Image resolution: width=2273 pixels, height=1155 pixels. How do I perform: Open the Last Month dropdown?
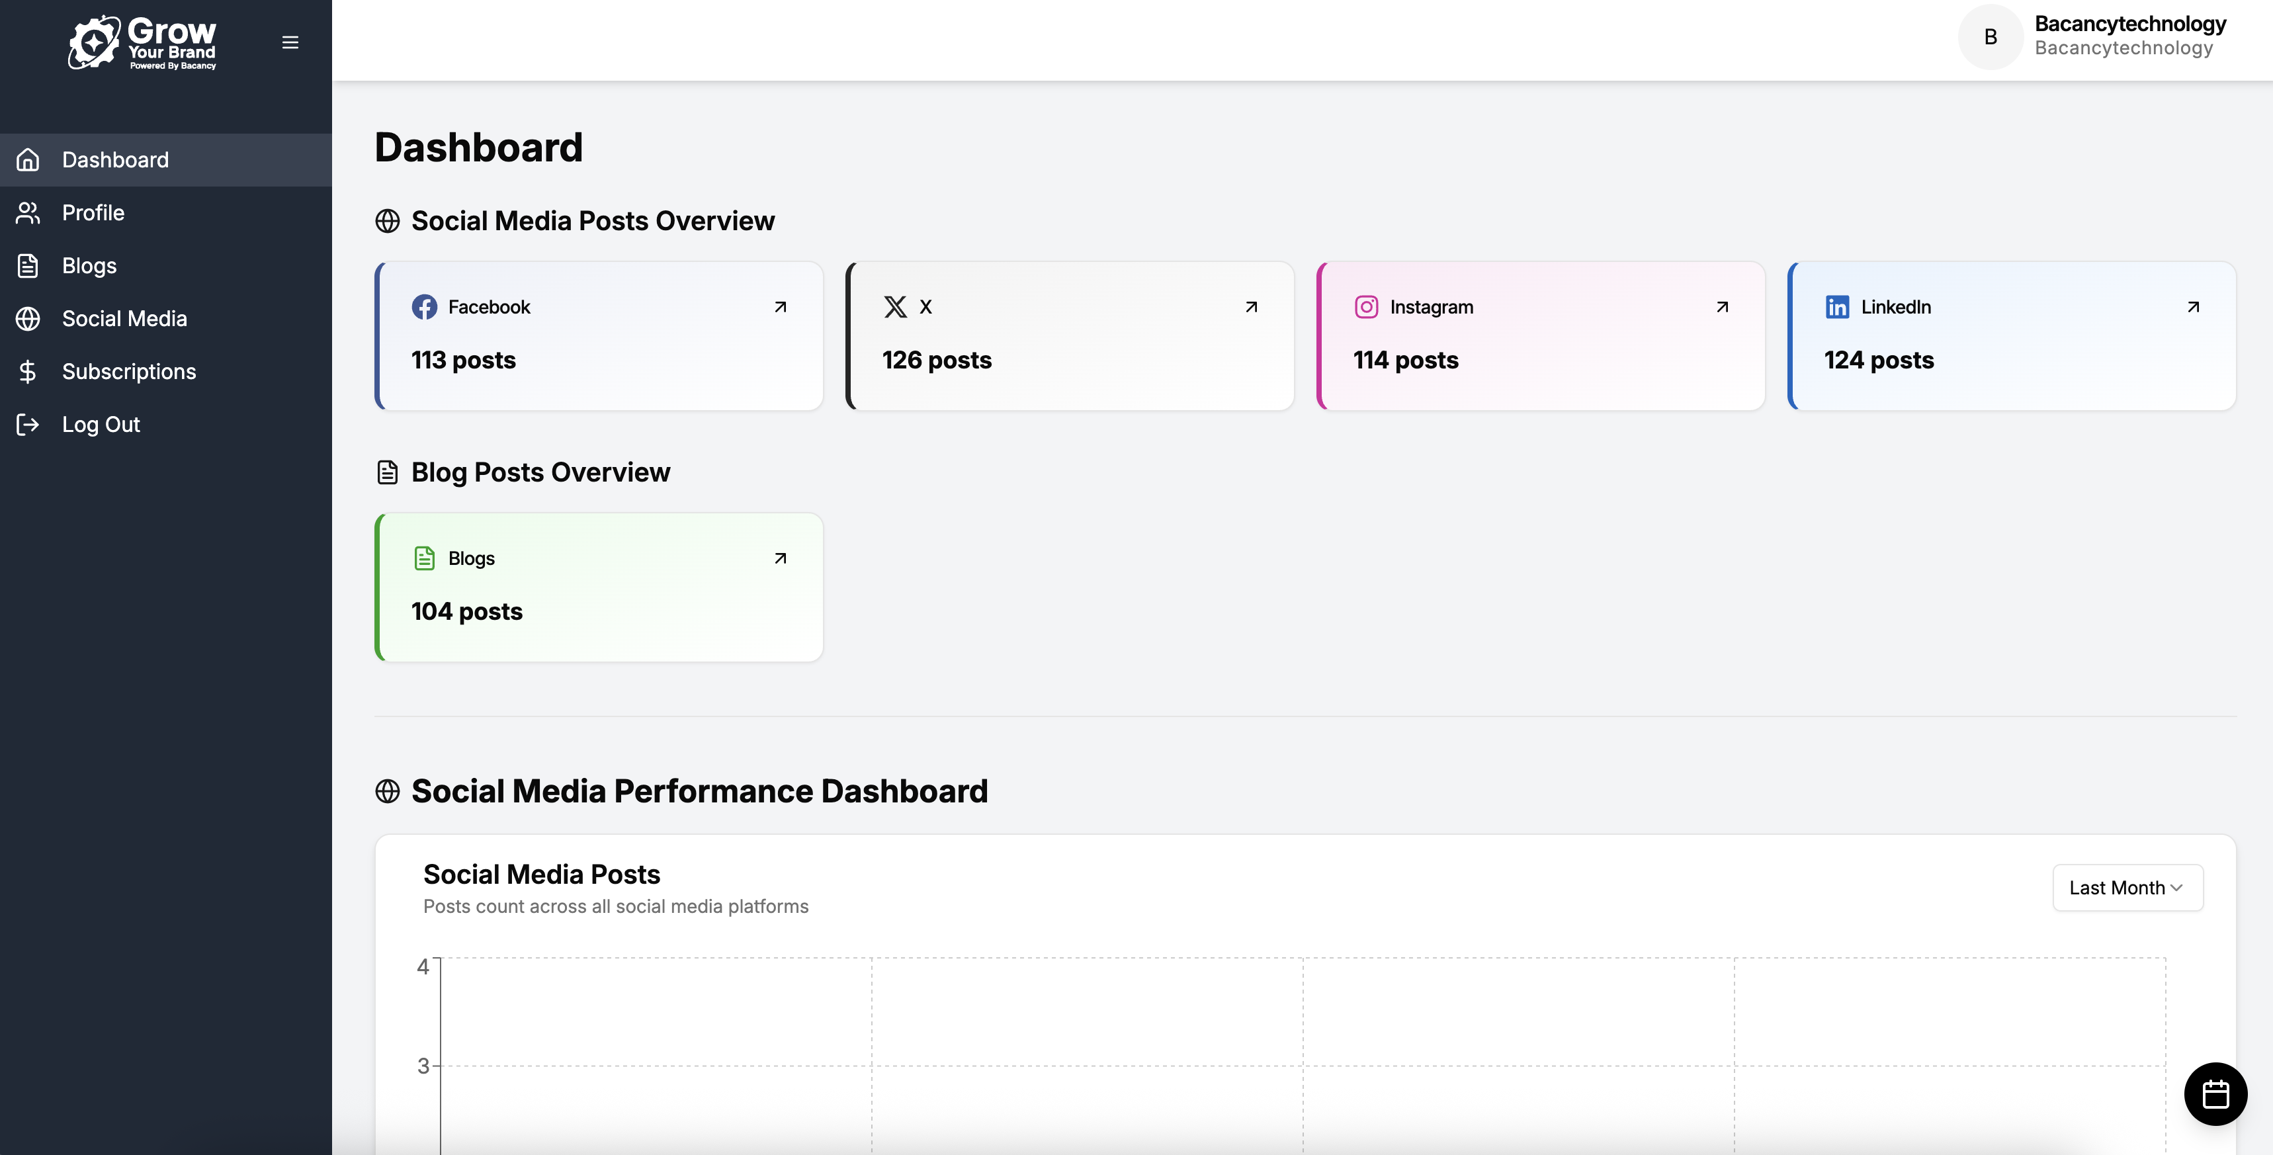(x=2127, y=888)
